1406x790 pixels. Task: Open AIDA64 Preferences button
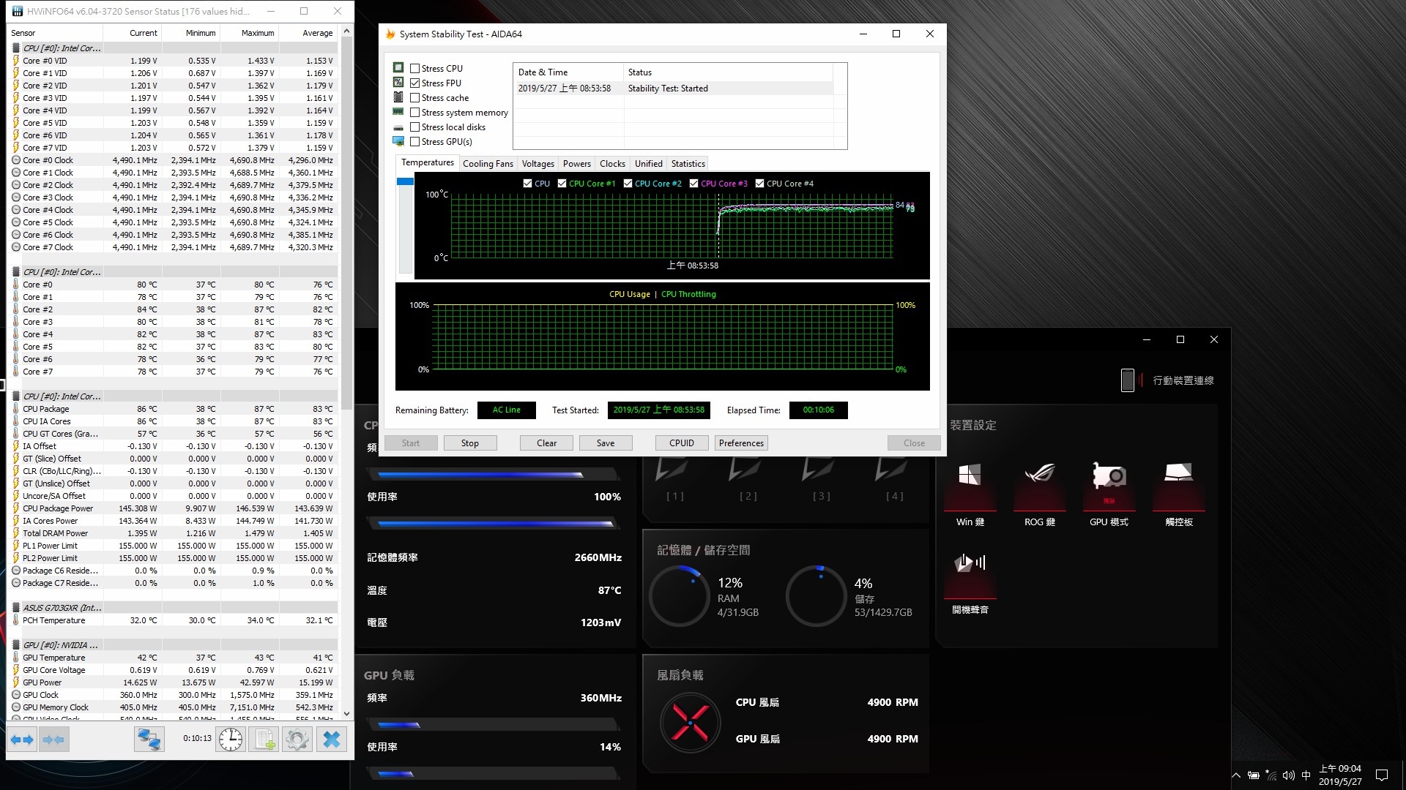tap(741, 443)
